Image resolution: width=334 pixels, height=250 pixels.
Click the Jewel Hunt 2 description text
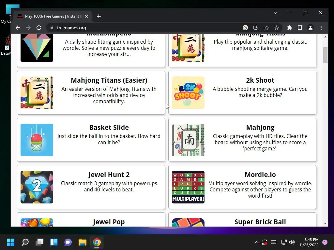(109, 187)
